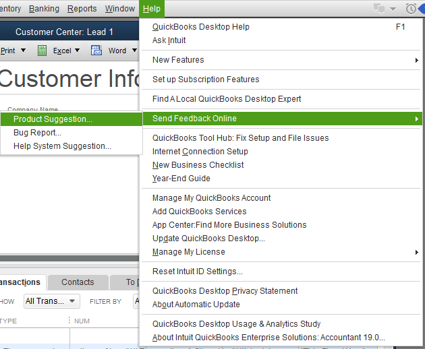Viewport: 425px width, 349px height.
Task: Choose App Center:Find More Business Solutions
Action: pyautogui.click(x=281, y=225)
